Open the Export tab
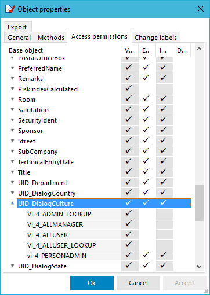Viewport: 210px width, 295px height. pyautogui.click(x=17, y=27)
